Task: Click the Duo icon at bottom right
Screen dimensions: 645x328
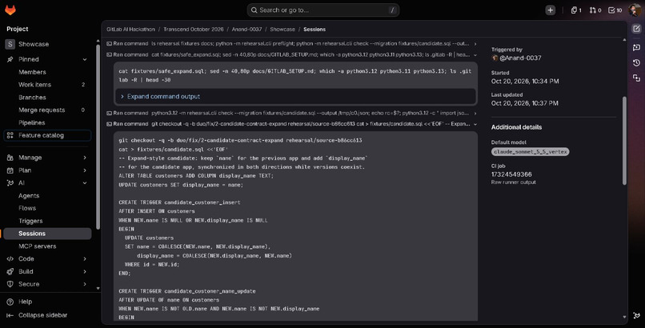Action: pyautogui.click(x=636, y=316)
